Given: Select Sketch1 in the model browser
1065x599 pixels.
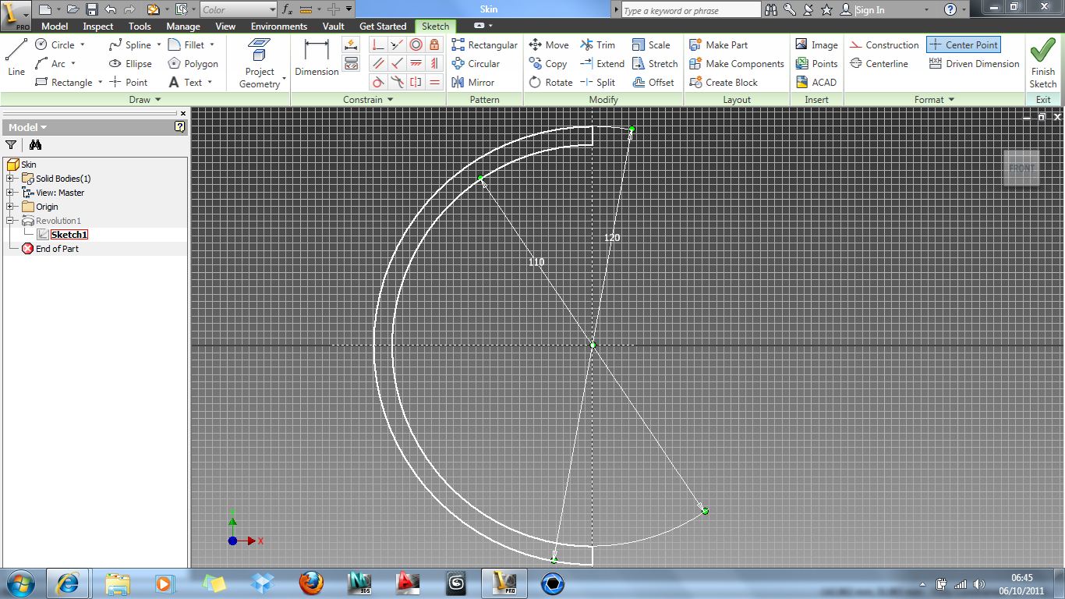Looking at the screenshot, I should (69, 234).
